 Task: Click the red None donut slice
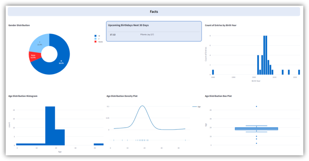[33, 57]
